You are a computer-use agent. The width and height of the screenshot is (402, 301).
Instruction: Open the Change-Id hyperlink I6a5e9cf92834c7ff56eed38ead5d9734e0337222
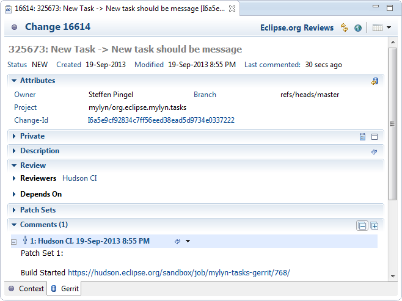(161, 120)
